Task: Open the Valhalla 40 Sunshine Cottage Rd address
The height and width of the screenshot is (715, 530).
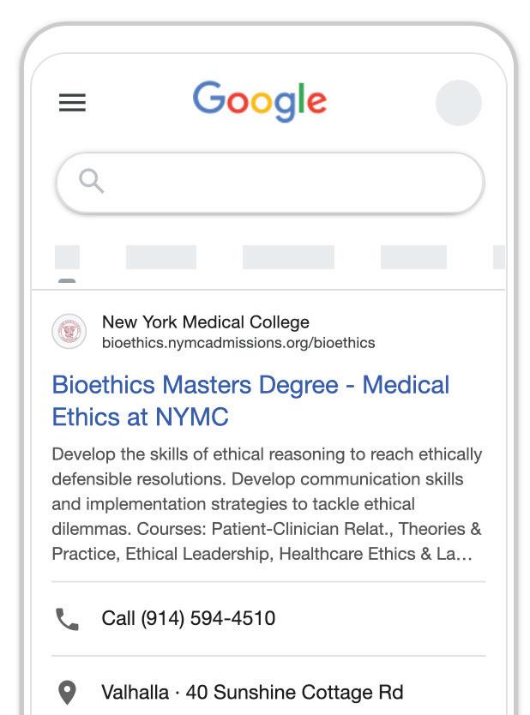Action: [x=251, y=693]
